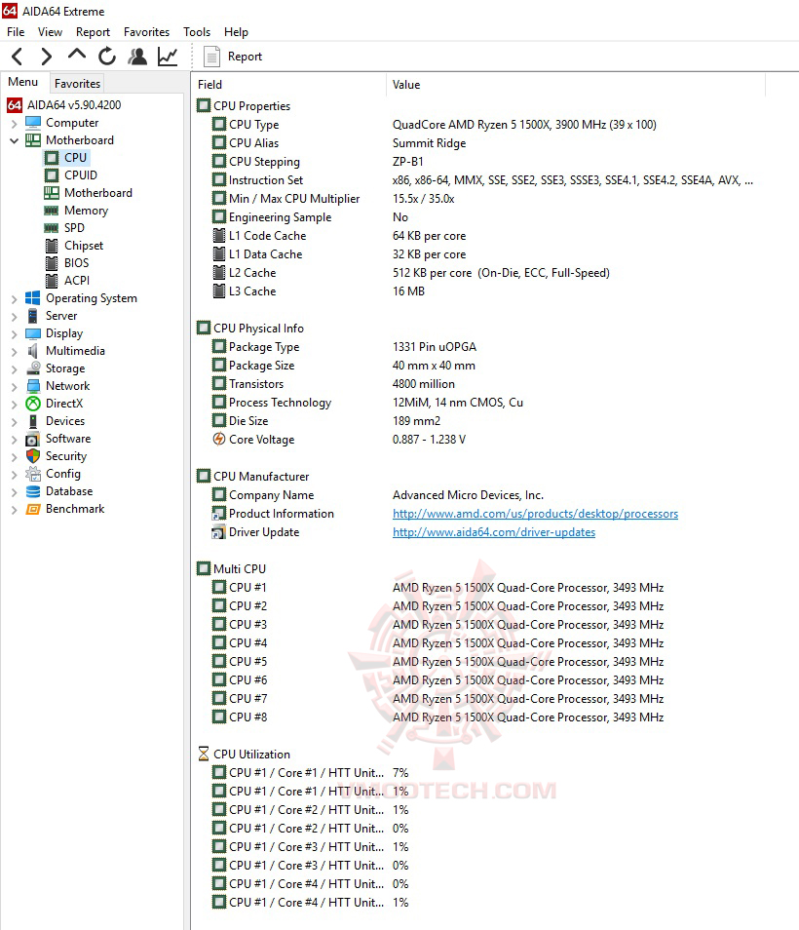Open the Report menu

click(x=93, y=32)
